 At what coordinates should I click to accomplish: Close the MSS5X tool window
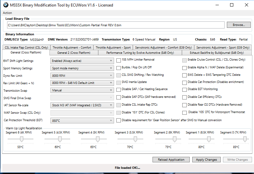[x=247, y=5]
